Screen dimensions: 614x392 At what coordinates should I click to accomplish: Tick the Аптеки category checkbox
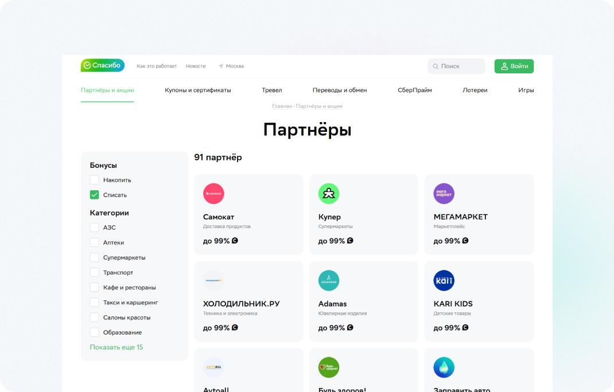coord(95,242)
